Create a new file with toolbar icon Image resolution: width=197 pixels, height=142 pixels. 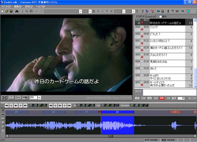(x=2, y=11)
